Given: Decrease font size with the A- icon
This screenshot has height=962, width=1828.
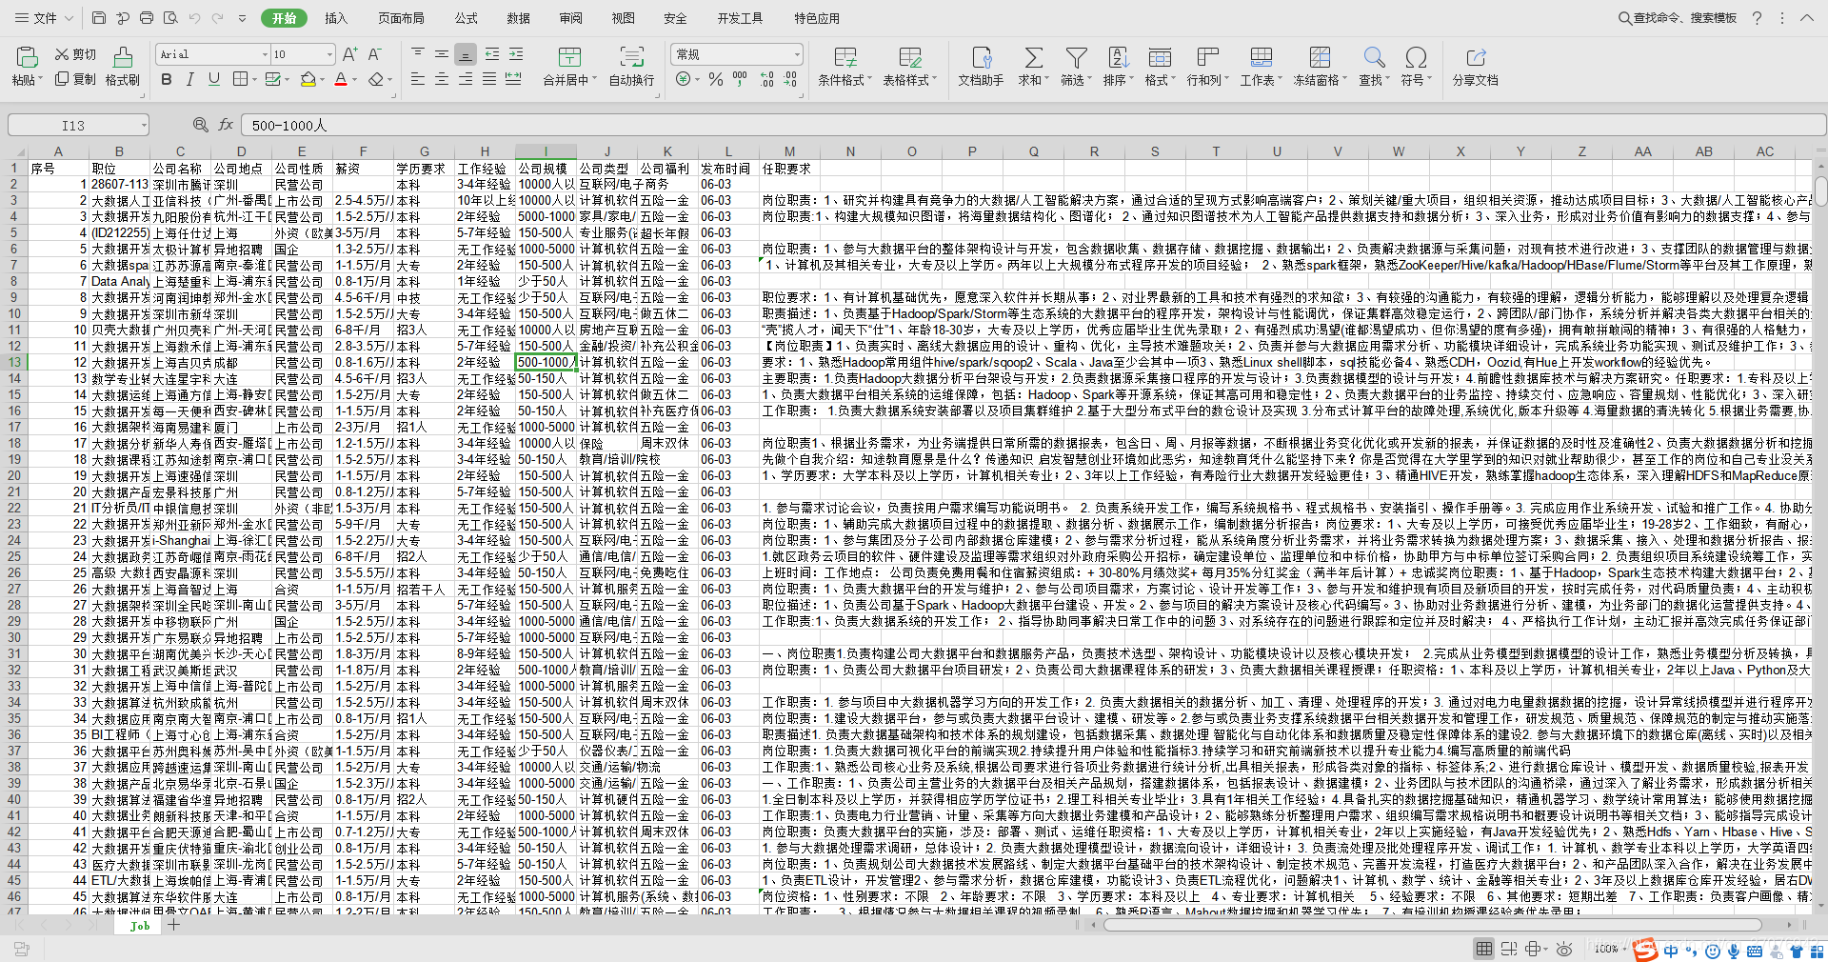Looking at the screenshot, I should [375, 54].
